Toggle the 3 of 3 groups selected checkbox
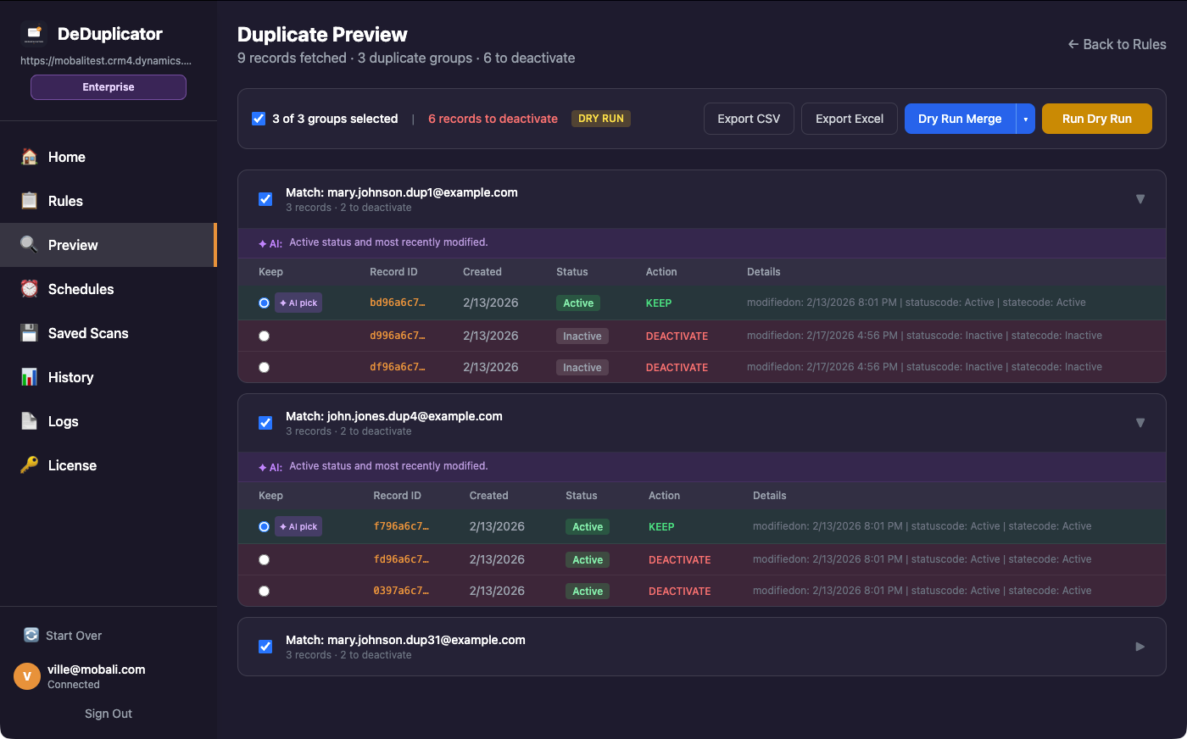Image resolution: width=1187 pixels, height=739 pixels. (259, 119)
